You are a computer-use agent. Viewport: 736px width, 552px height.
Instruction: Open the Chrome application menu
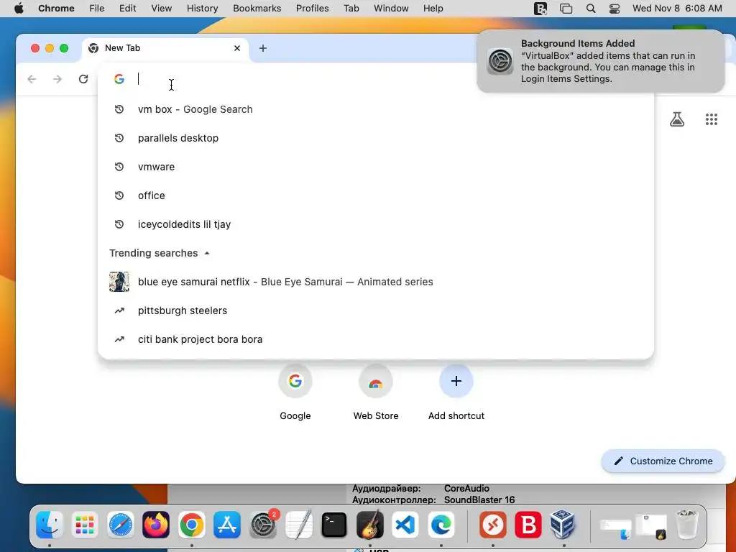click(56, 8)
